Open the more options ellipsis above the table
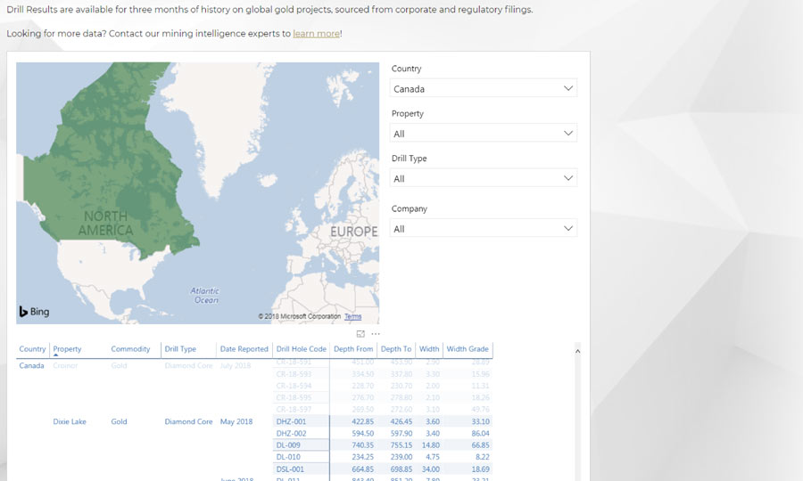The height and width of the screenshot is (481, 803). click(x=376, y=334)
